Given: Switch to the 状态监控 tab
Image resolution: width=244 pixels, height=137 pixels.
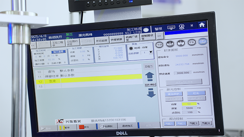Looking at the screenshot, I should point(101,40).
